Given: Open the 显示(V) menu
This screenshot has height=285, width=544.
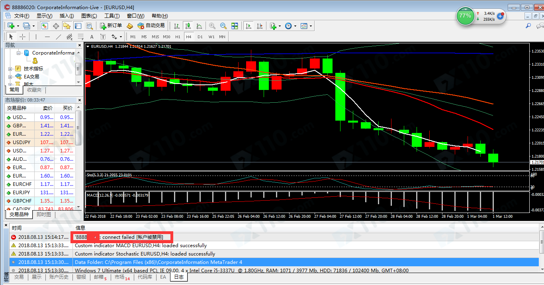Looking at the screenshot, I should click(44, 16).
